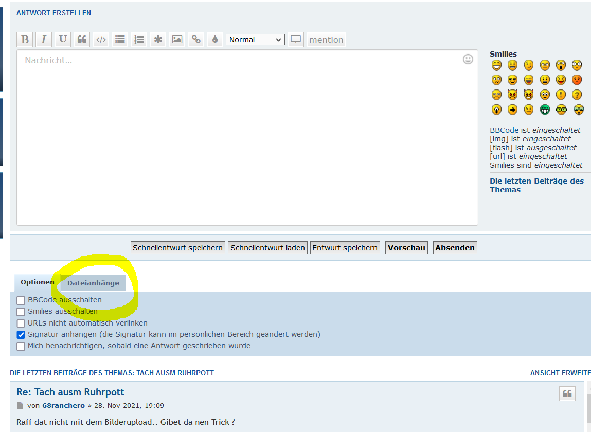The height and width of the screenshot is (432, 591).
Task: Insert an unordered bullet list
Action: (120, 40)
